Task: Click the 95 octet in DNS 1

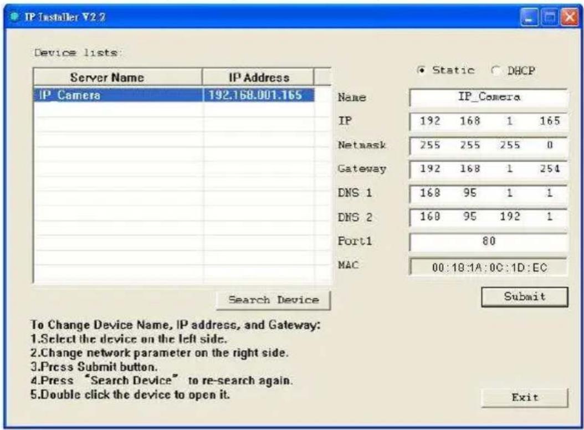Action: [470, 193]
